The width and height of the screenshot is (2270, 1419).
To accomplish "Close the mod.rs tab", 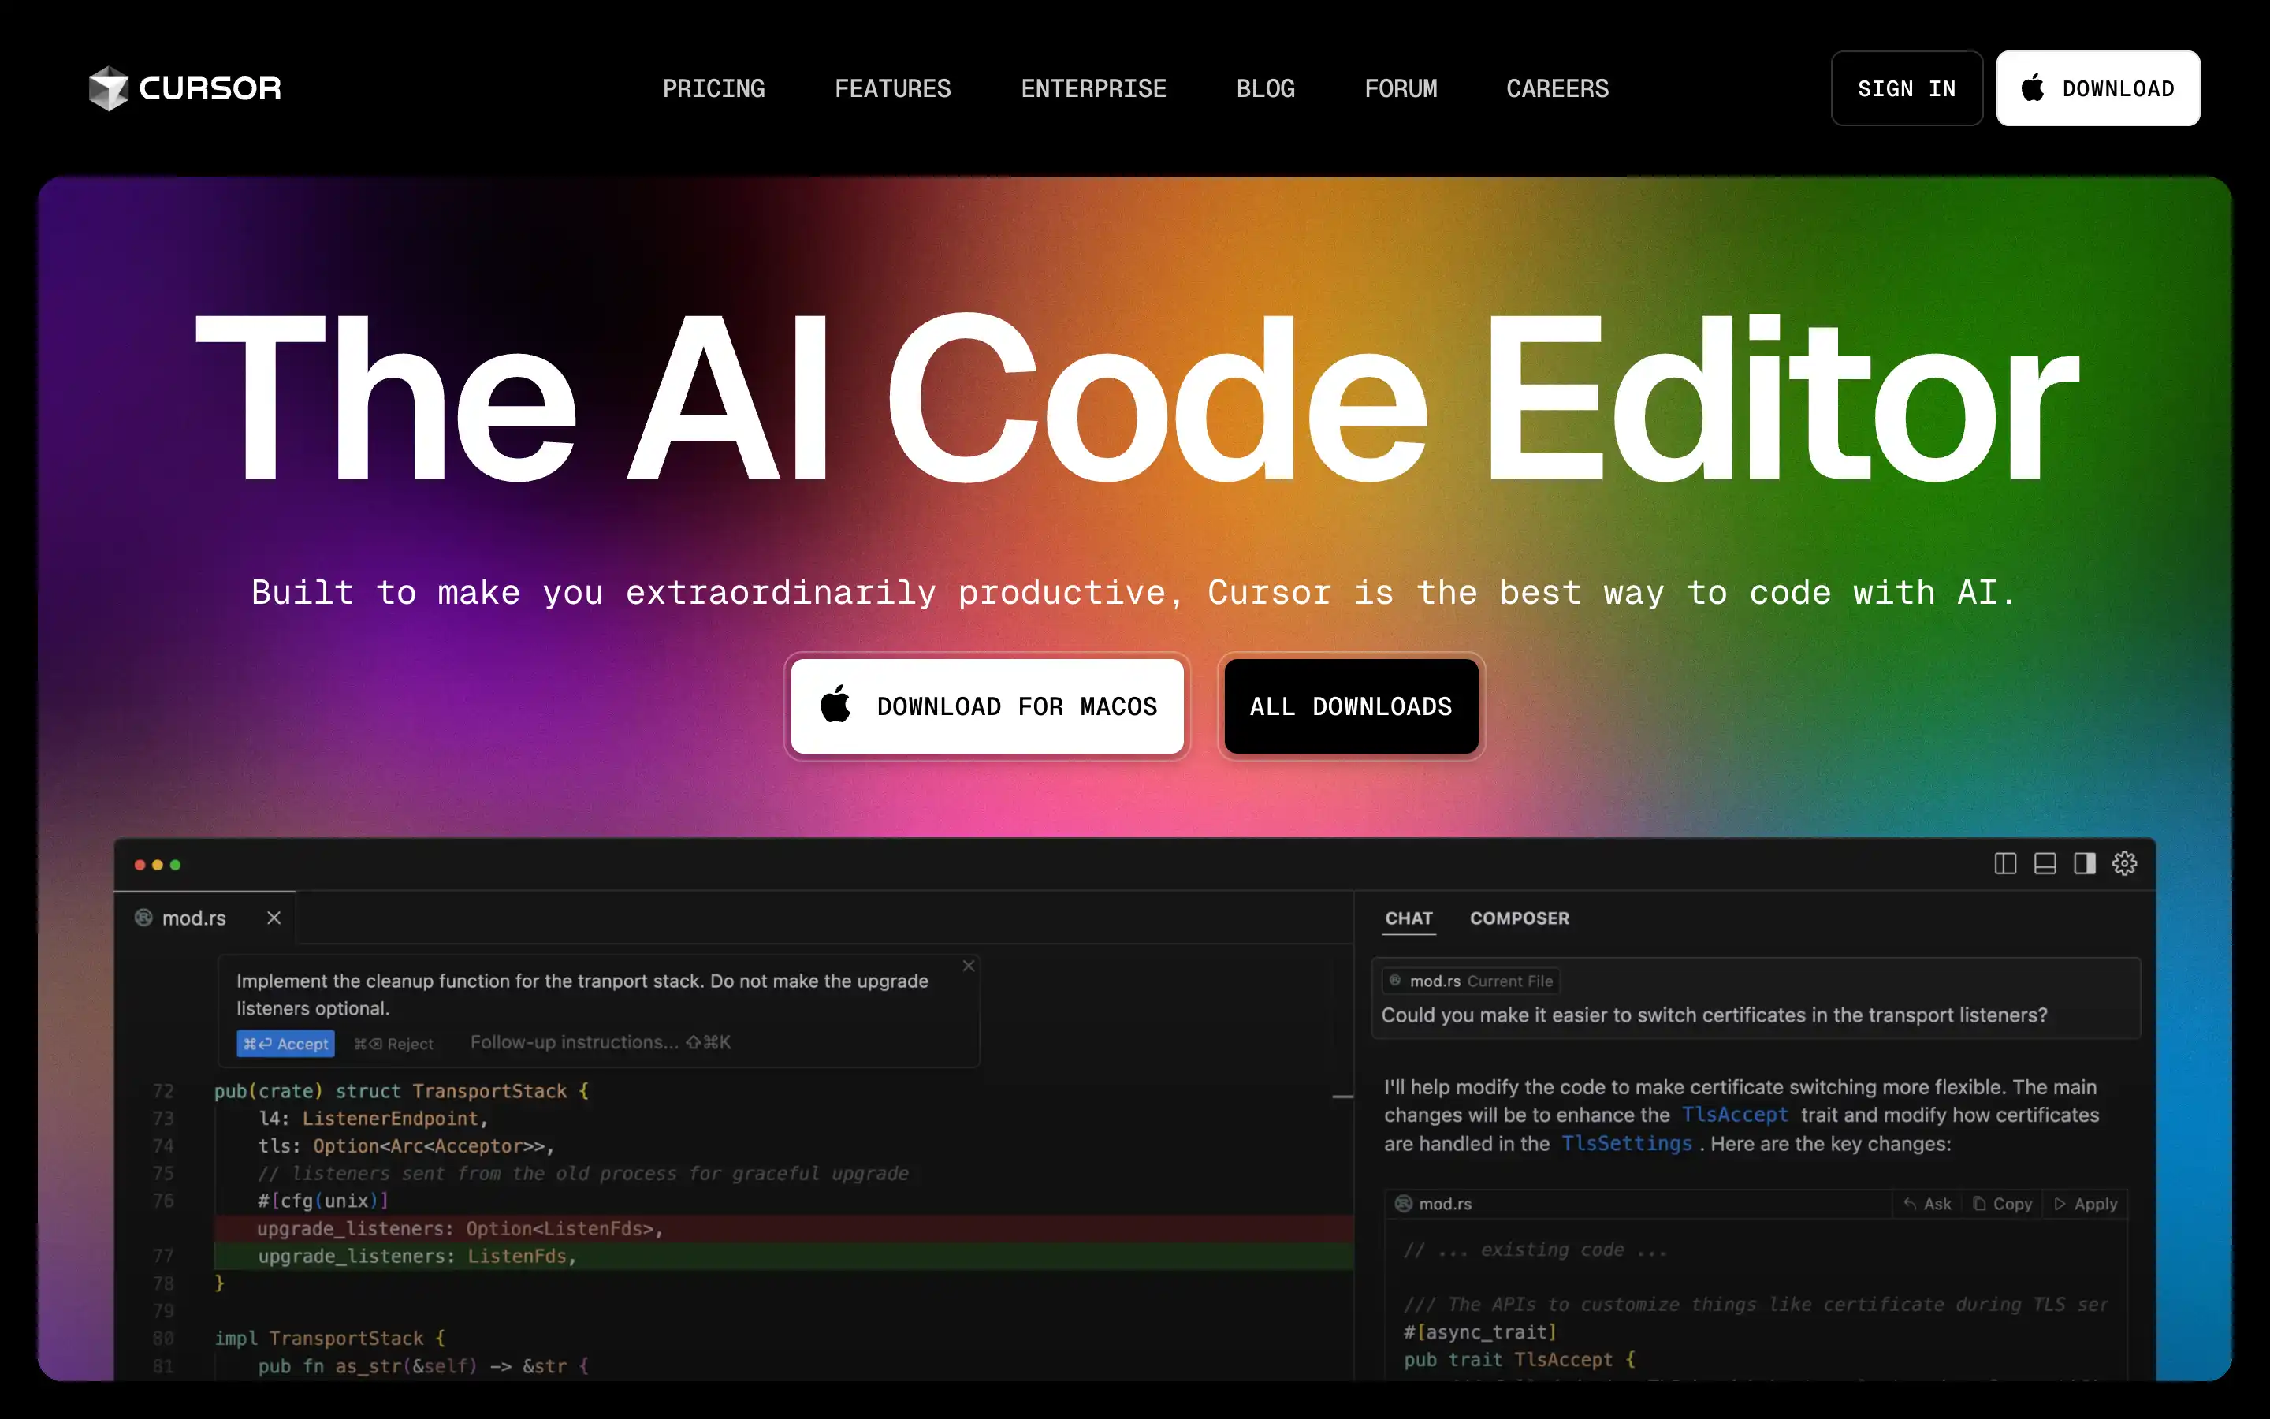I will (274, 918).
